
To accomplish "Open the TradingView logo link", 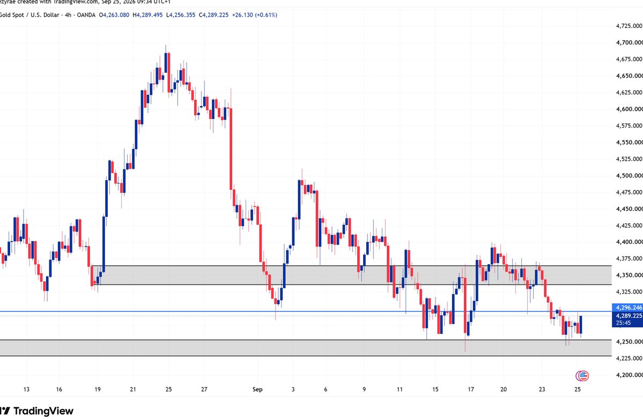I will coord(36,410).
